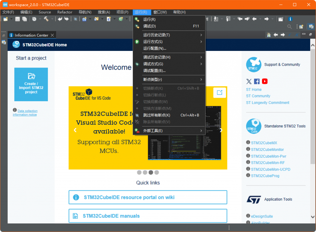Click the Build hammer icon in toolbar
Screen dimensions: 316x232
46,19
